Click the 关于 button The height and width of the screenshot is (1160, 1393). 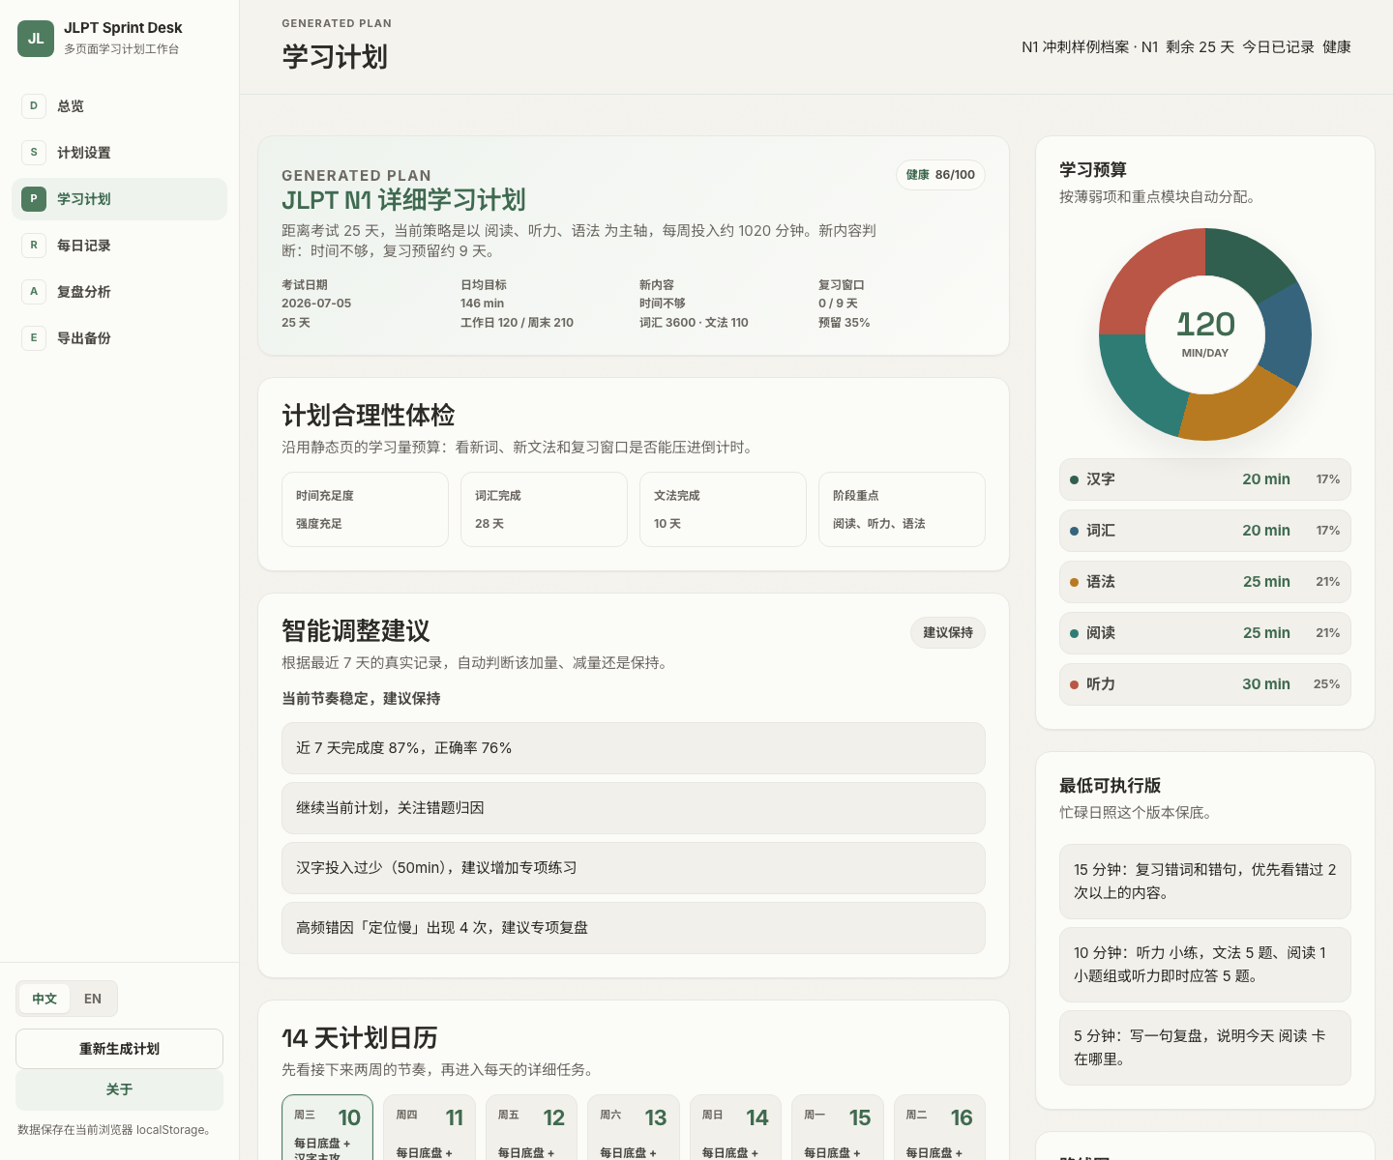119,1089
